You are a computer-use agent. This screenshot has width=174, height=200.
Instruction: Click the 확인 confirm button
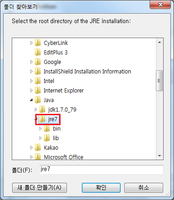point(101,188)
